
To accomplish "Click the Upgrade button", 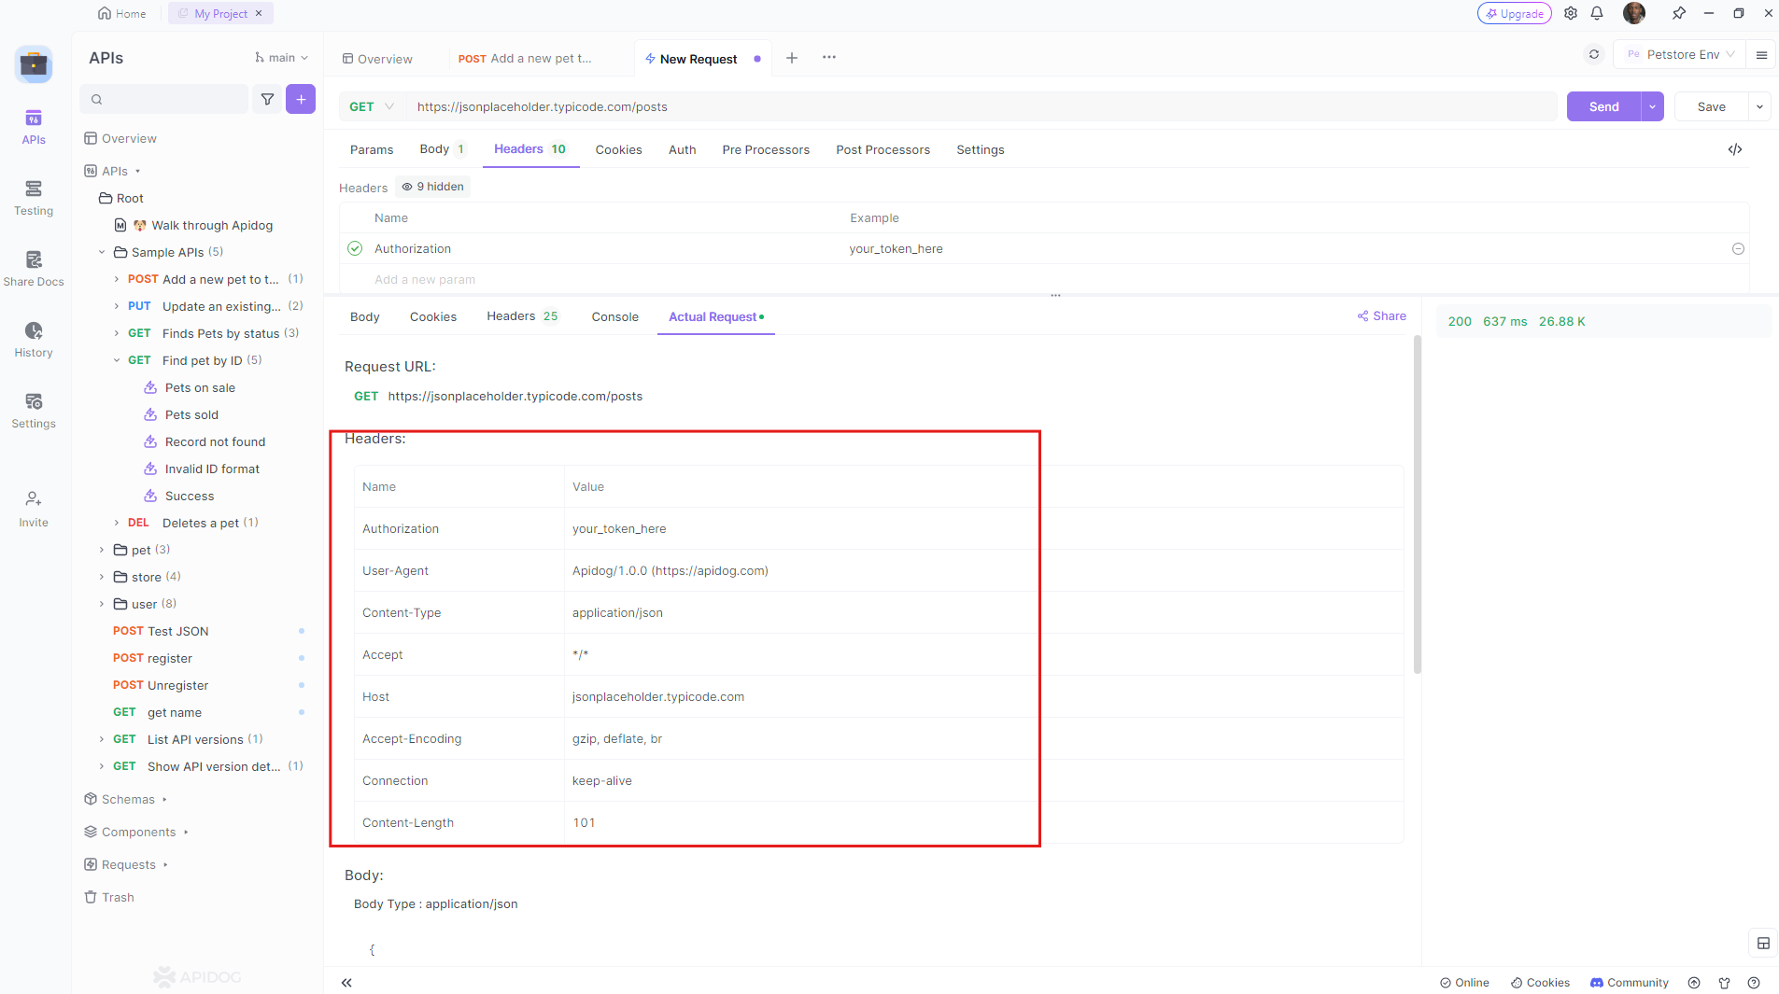I will (1515, 13).
